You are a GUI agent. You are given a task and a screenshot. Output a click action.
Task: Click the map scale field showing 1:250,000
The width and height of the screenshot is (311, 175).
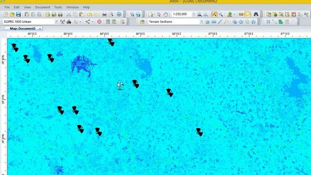181,14
